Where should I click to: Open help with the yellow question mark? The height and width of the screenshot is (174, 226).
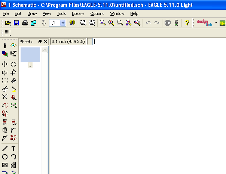click(x=187, y=23)
